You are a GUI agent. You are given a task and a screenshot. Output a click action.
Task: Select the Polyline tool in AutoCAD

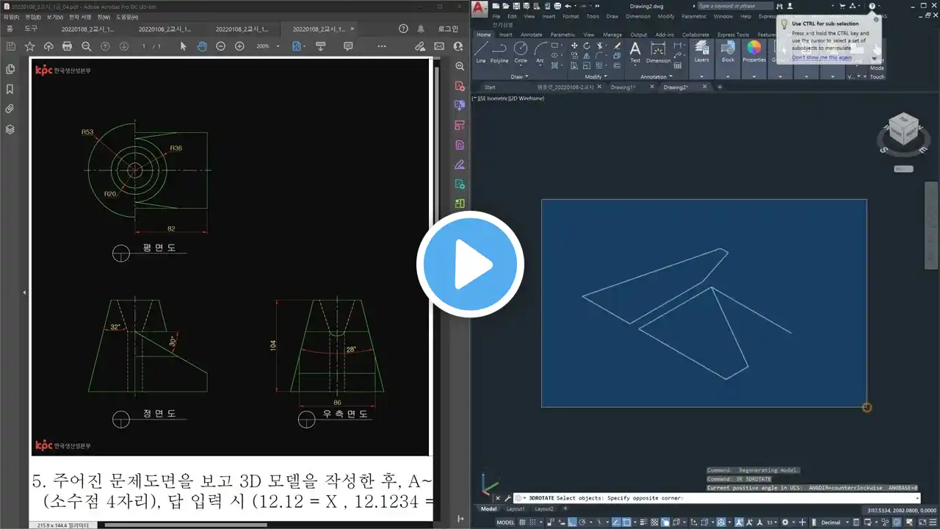point(499,52)
